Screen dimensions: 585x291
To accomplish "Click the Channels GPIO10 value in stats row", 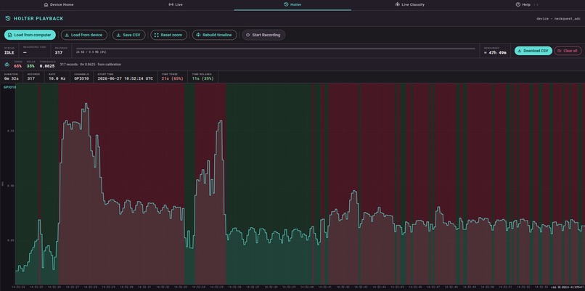I will coord(81,78).
